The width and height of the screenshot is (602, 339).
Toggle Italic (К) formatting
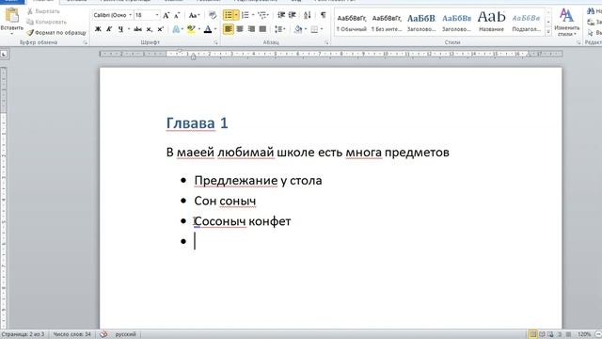coord(109,29)
